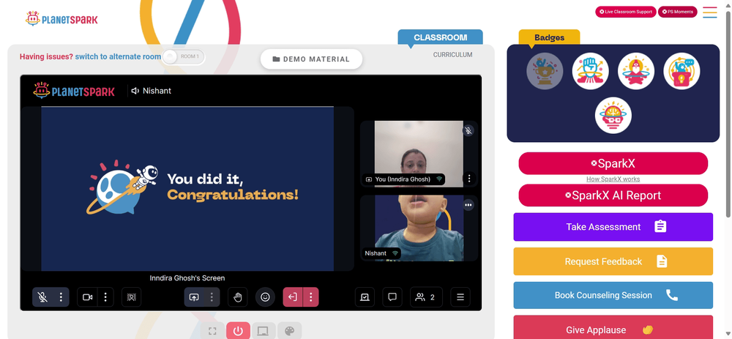
Task: Open the top-right colored hamburger menu
Action: (709, 12)
